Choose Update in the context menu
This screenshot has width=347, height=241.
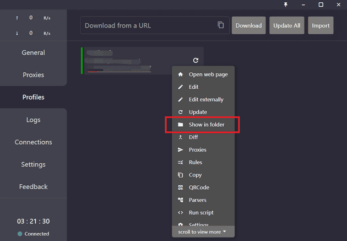[198, 113]
